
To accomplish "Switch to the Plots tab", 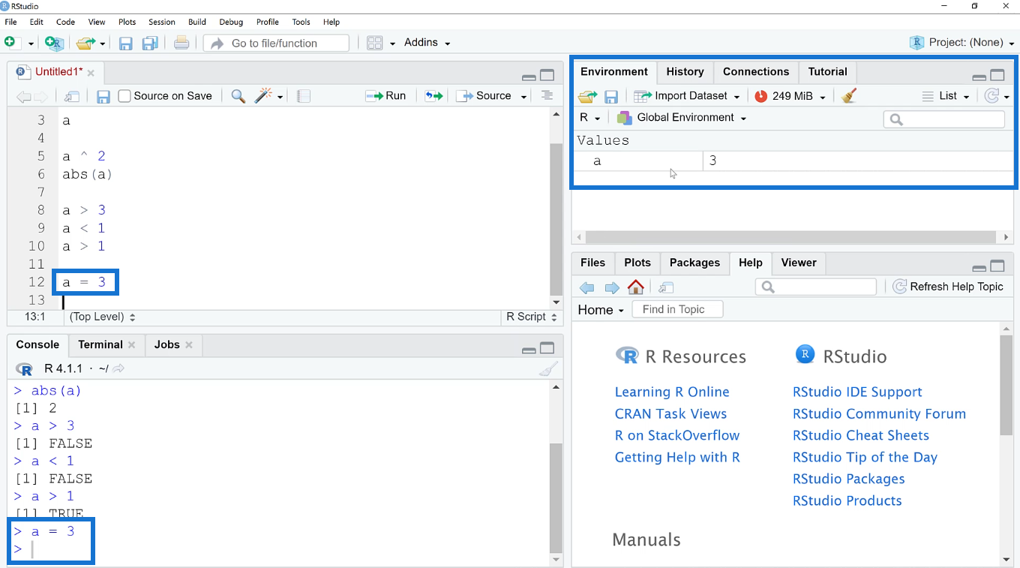I will tap(637, 263).
